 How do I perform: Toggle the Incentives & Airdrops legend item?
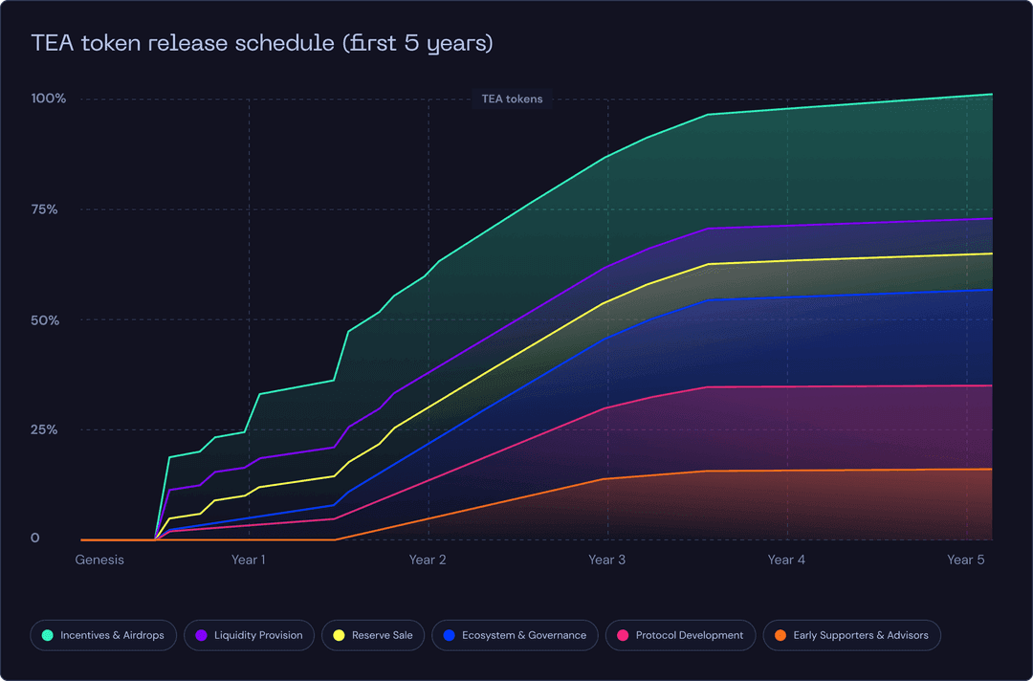(103, 635)
